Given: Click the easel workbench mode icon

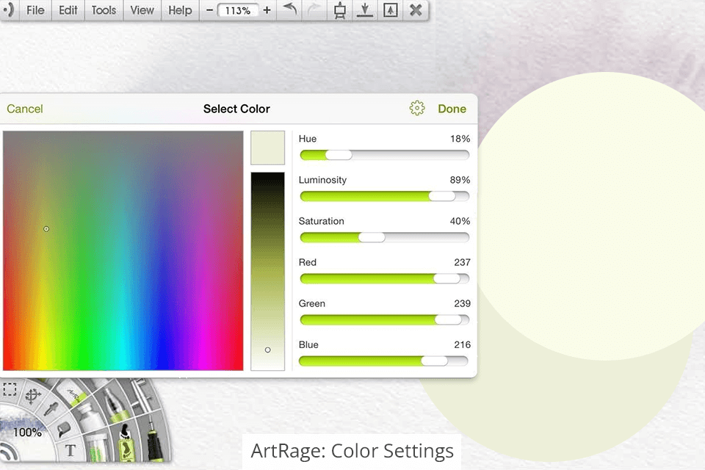Looking at the screenshot, I should [340, 10].
